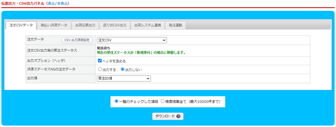Select the 出力しない radio button
This screenshot has height=127, width=336.
coord(123,69)
